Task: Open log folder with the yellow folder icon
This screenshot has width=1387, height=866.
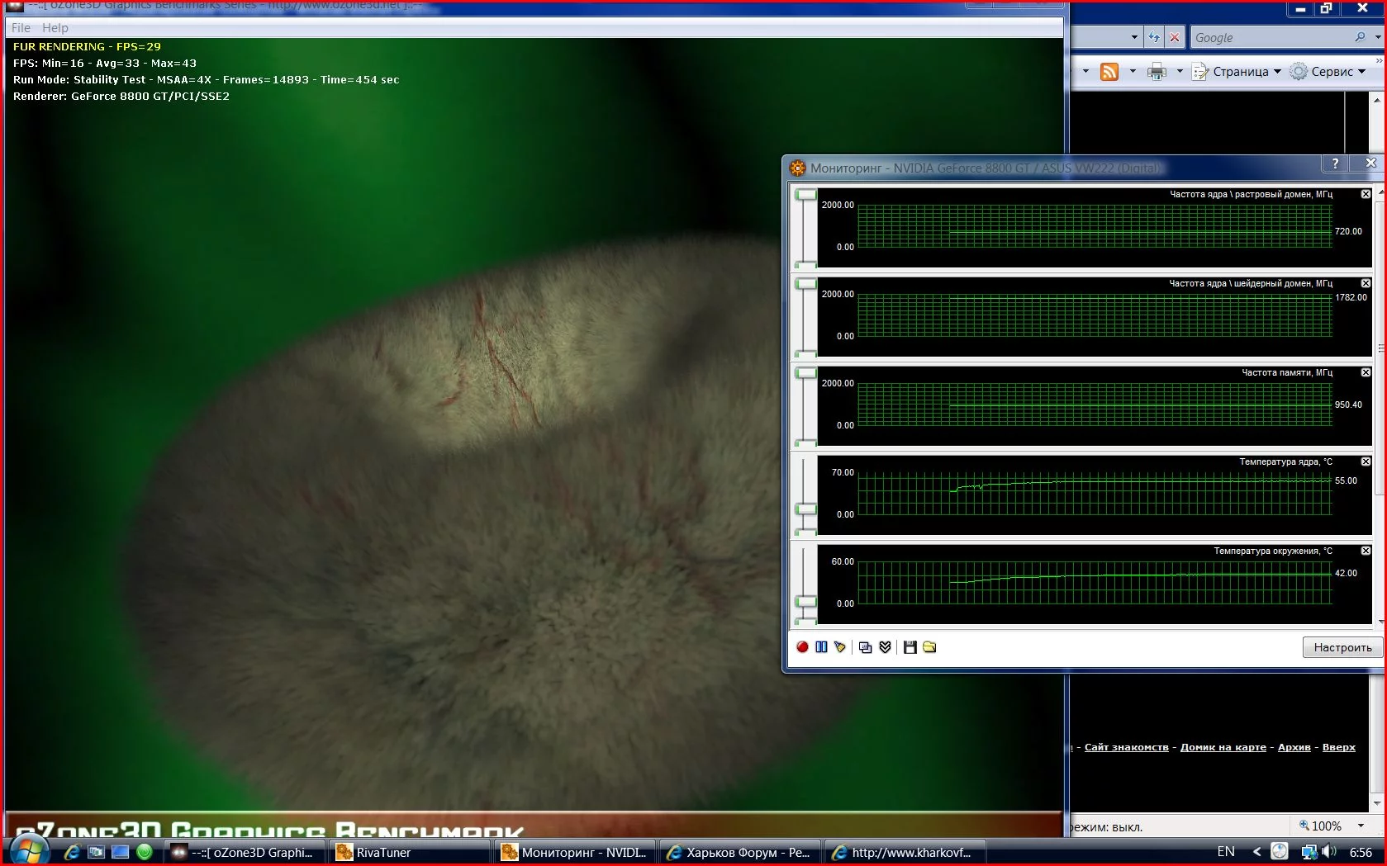Action: point(929,647)
